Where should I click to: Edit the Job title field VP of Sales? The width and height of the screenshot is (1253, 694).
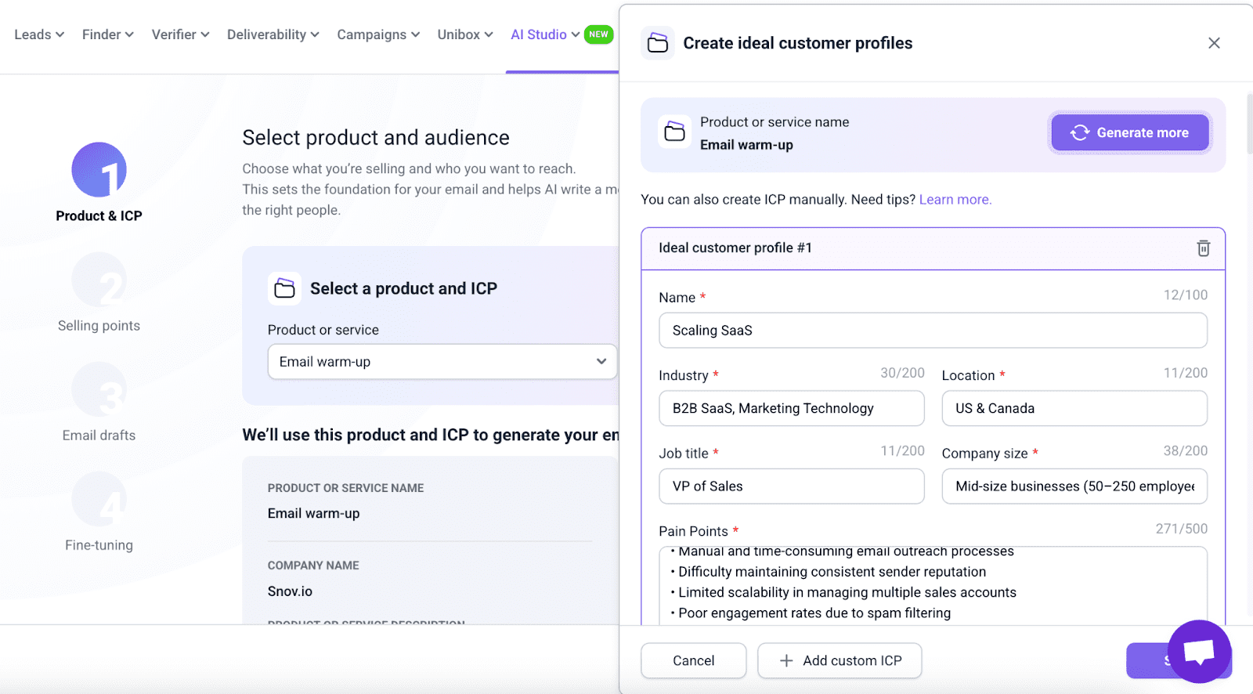click(791, 486)
